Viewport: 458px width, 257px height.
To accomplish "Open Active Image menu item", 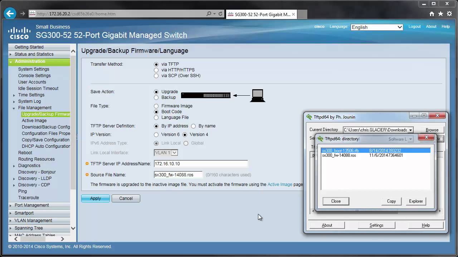I will [x=34, y=121].
